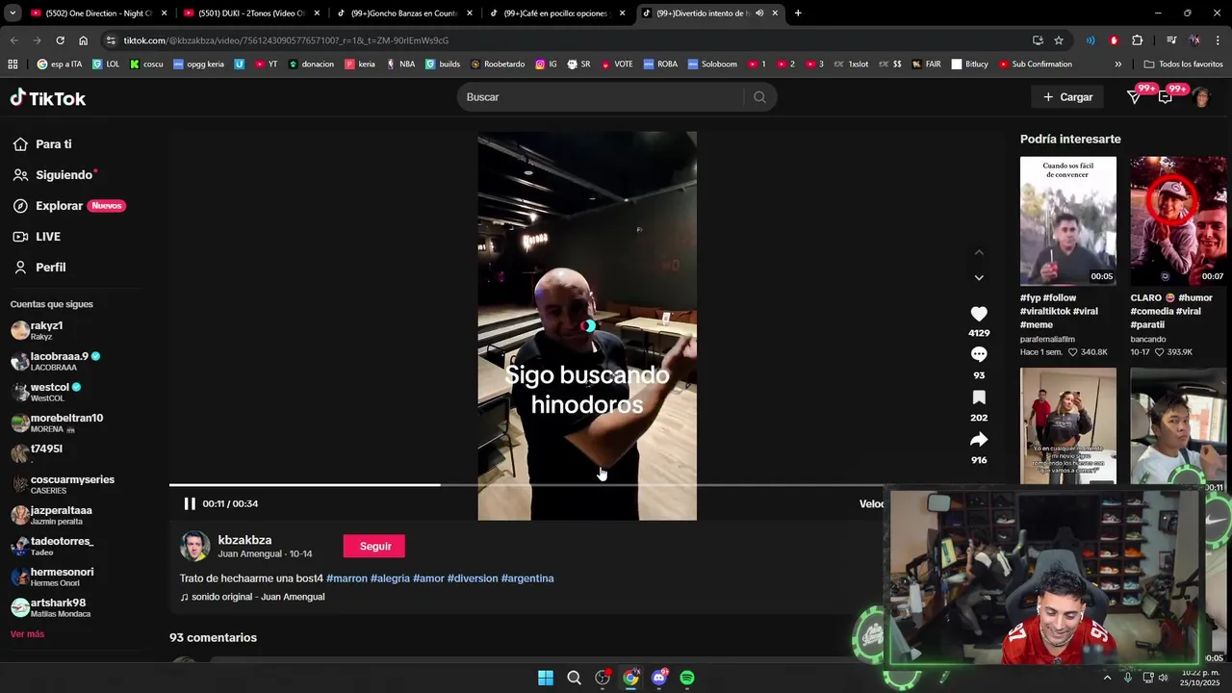Open kbzakbza author avatar
The height and width of the screenshot is (693, 1232).
pos(195,546)
